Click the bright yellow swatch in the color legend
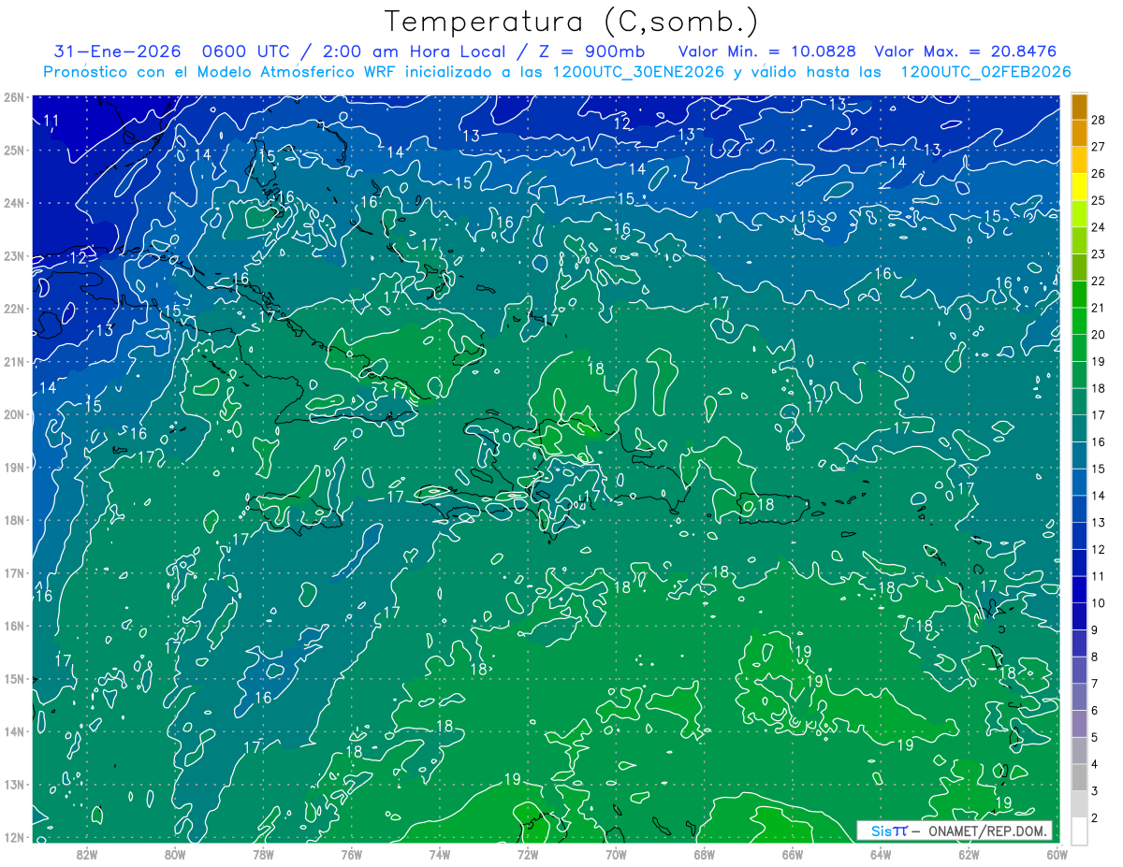 pyautogui.click(x=1079, y=187)
